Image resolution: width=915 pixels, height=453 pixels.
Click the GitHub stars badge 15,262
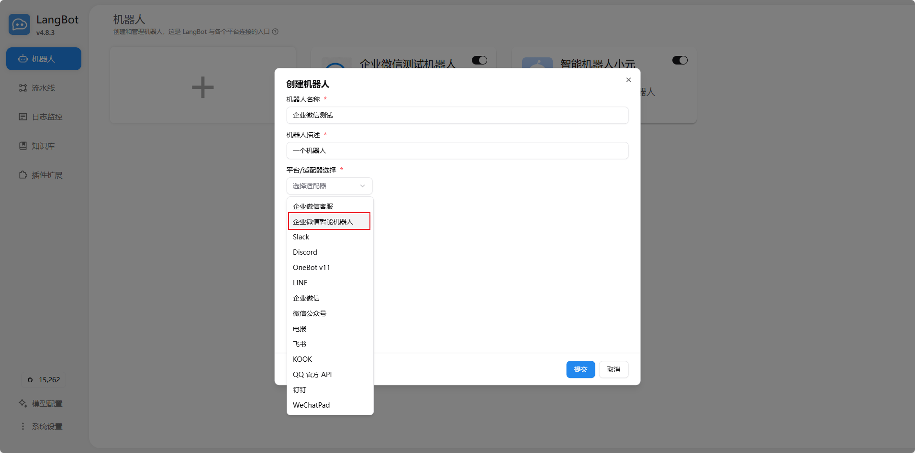click(x=44, y=380)
